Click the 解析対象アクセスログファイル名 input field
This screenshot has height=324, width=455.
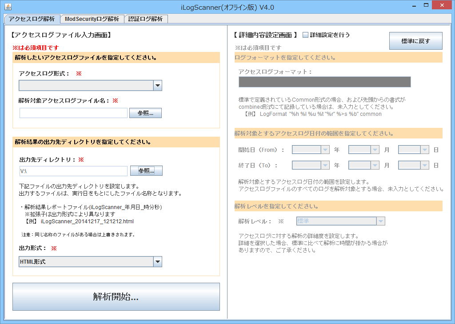73,113
